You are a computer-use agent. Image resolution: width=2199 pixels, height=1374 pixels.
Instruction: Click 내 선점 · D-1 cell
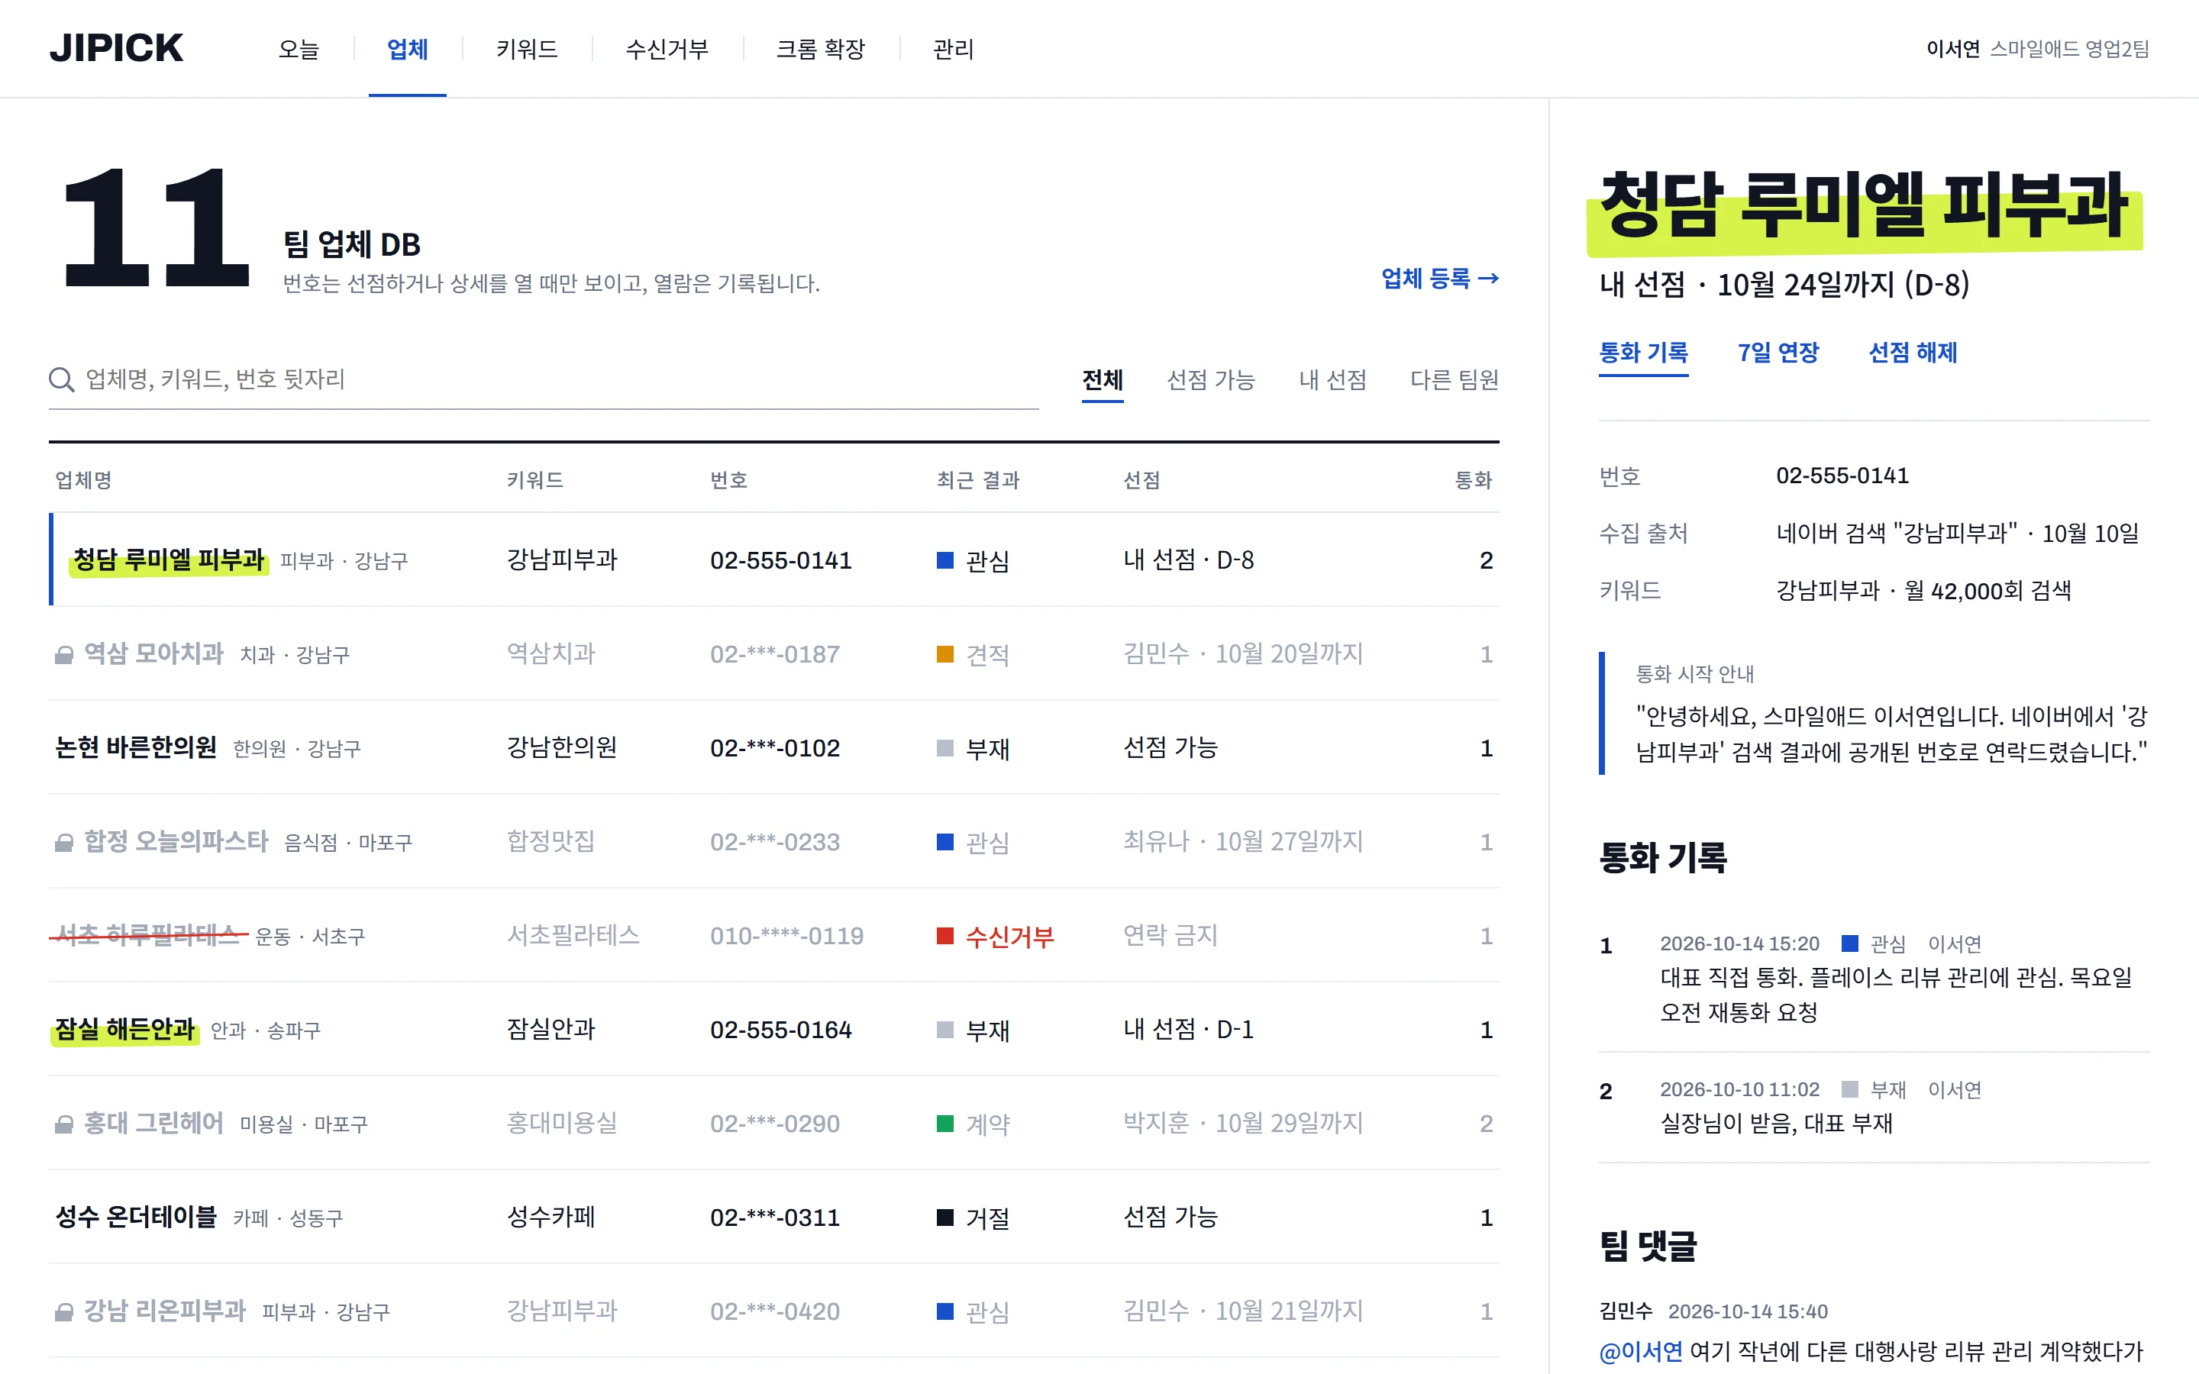(1189, 1030)
